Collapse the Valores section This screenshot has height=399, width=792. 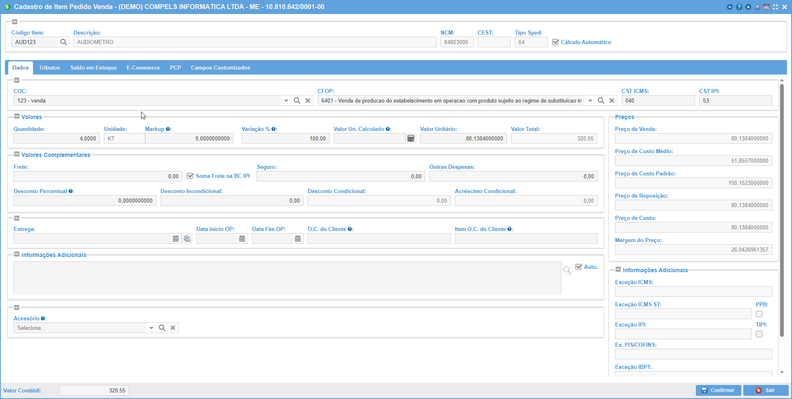[17, 117]
